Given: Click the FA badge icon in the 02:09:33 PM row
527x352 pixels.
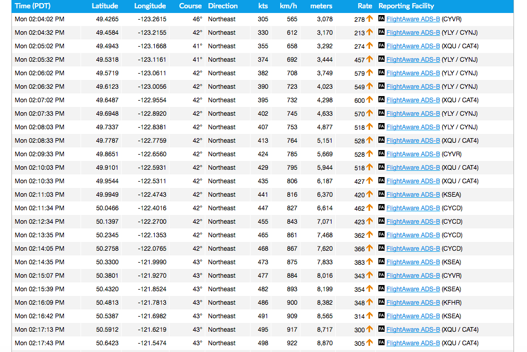Looking at the screenshot, I should point(381,154).
